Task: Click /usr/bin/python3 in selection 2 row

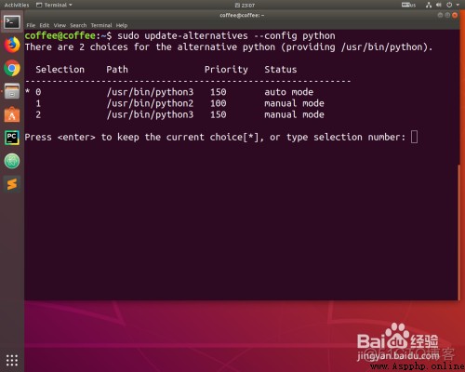Action: coord(150,114)
